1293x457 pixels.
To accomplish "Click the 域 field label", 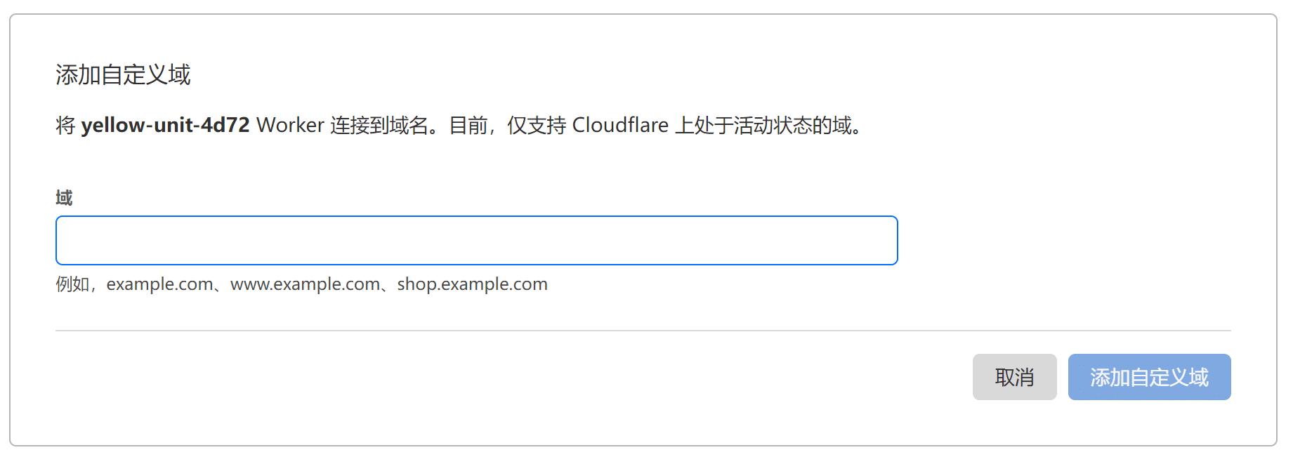I will (64, 198).
